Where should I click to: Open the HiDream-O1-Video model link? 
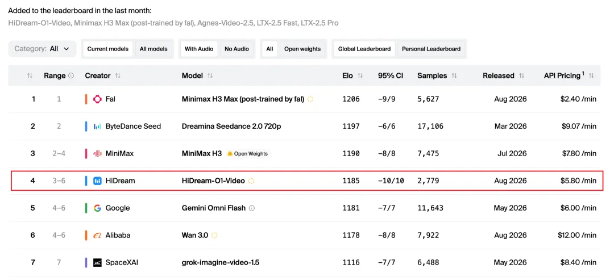pyautogui.click(x=213, y=181)
